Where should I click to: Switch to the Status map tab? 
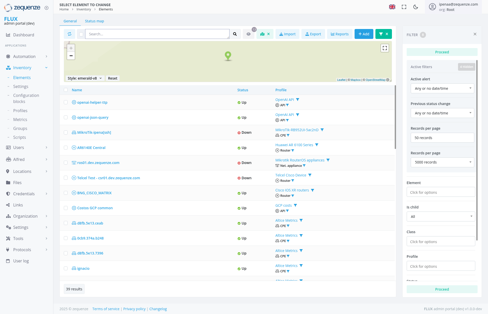pos(94,21)
